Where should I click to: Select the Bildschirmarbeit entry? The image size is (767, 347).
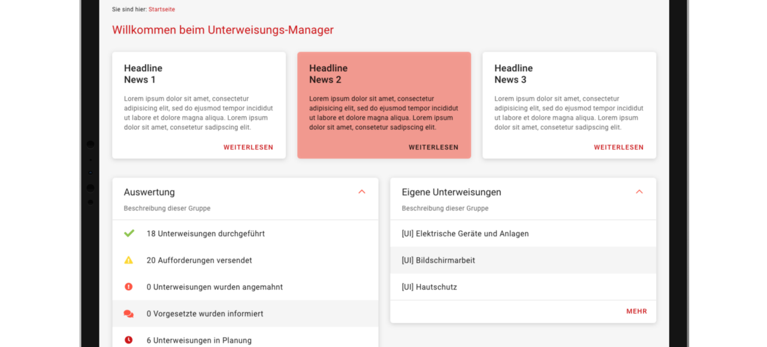[x=523, y=260]
